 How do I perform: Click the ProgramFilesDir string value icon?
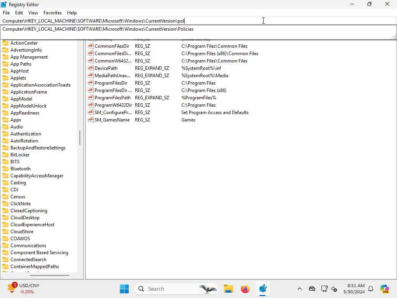91,83
